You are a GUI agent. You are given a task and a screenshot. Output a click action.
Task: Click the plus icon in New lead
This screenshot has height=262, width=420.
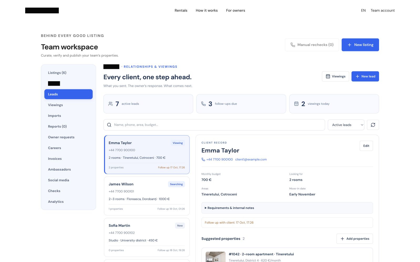(x=357, y=77)
